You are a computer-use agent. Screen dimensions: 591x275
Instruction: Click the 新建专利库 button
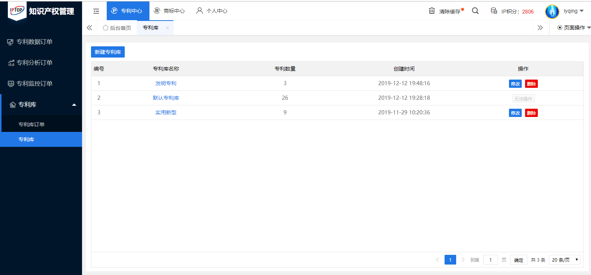coord(108,52)
